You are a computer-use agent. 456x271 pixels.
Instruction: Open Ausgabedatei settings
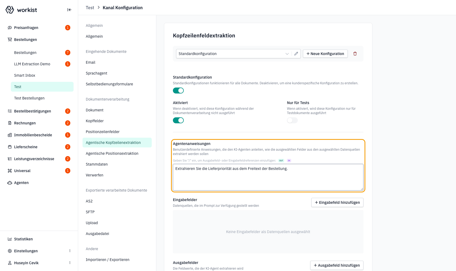[97, 234]
